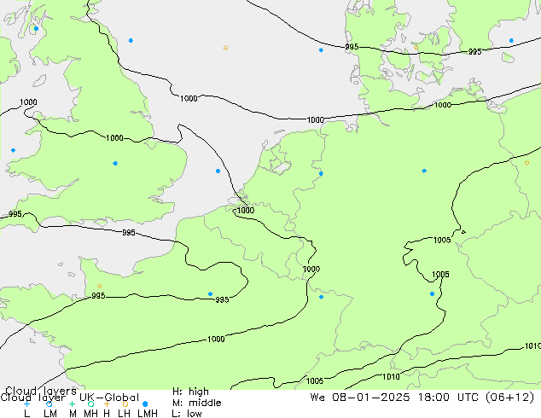Click the 'UK-Global' model label
The width and height of the screenshot is (541, 418).
click(108, 398)
